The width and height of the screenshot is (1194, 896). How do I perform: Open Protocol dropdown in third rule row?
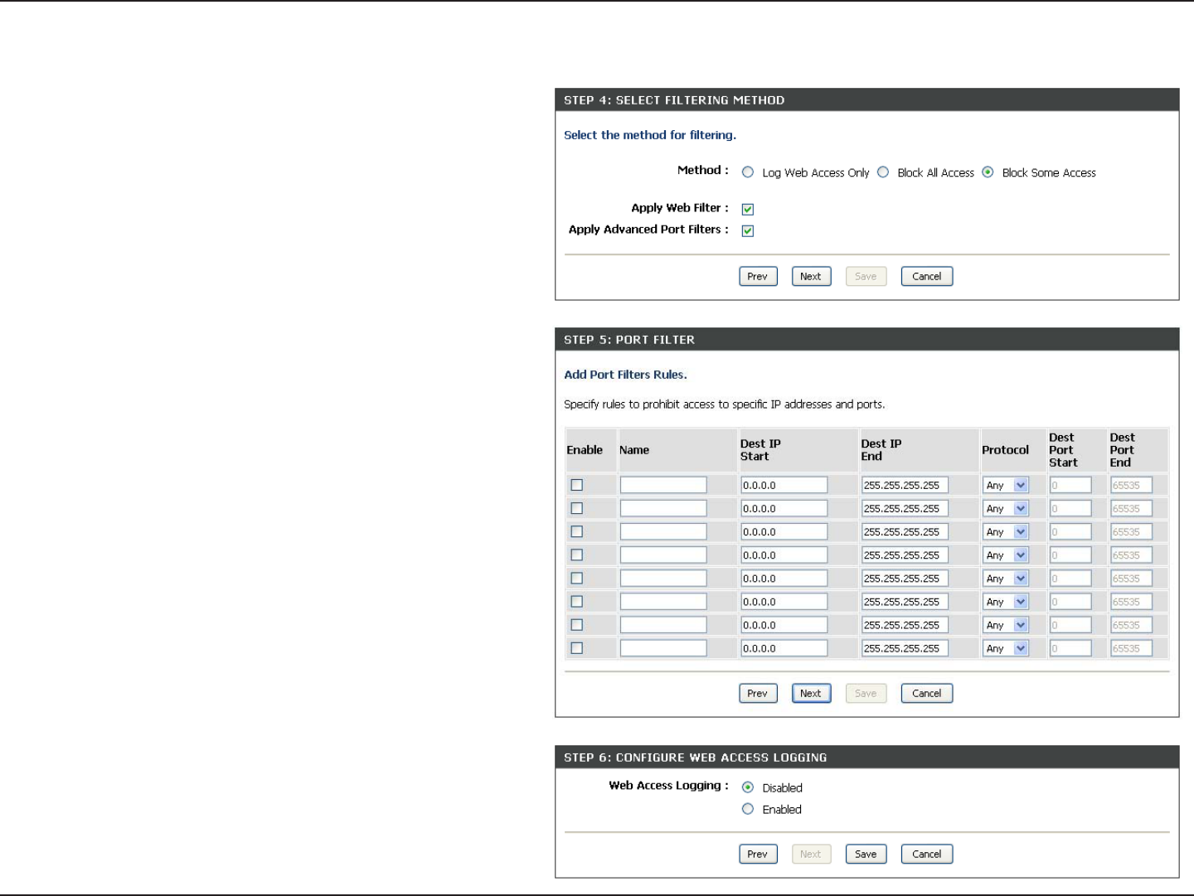pyautogui.click(x=1006, y=531)
